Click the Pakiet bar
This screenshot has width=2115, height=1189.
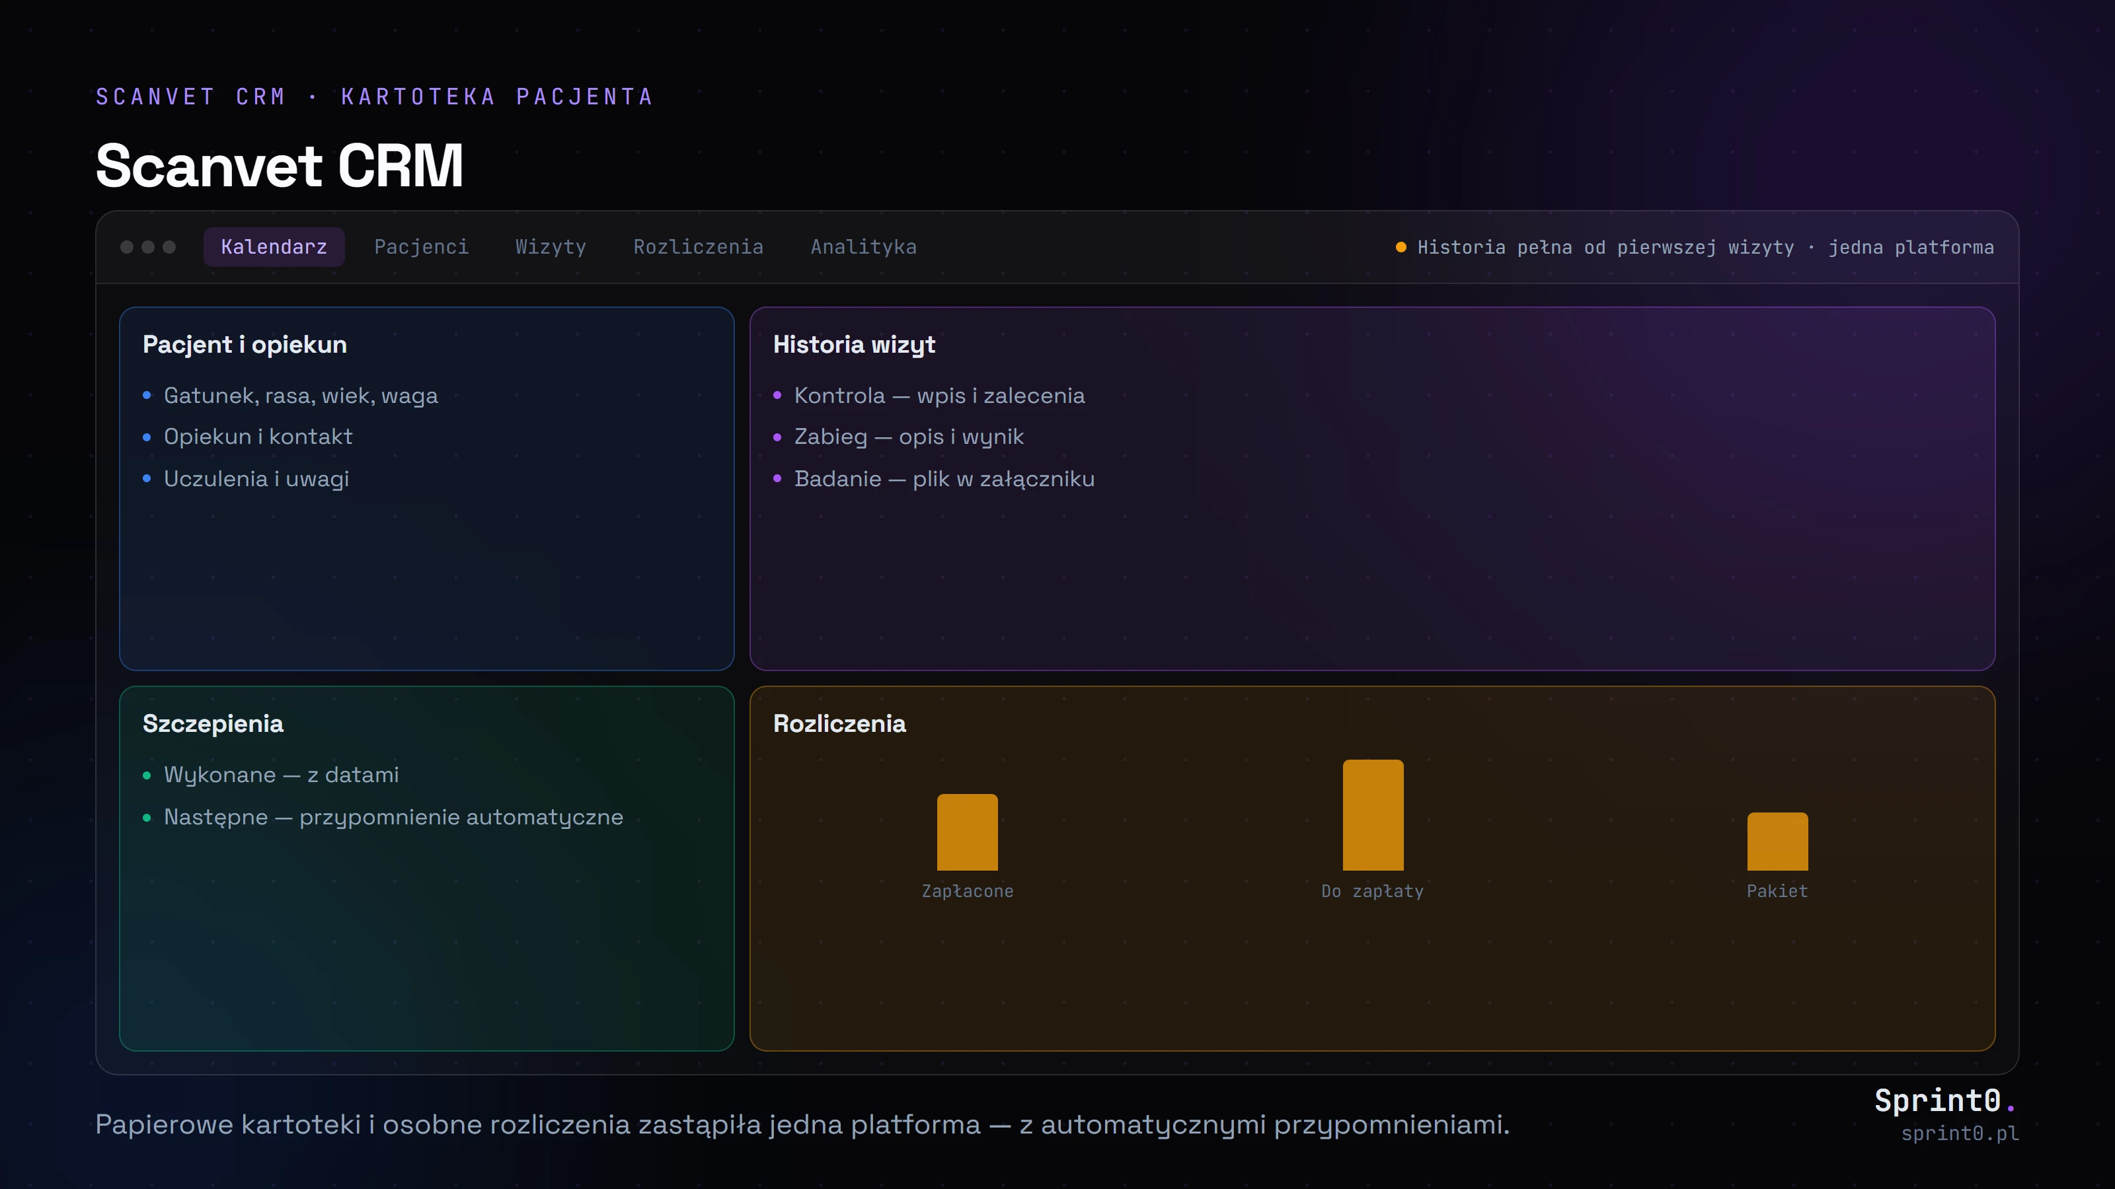(x=1777, y=841)
